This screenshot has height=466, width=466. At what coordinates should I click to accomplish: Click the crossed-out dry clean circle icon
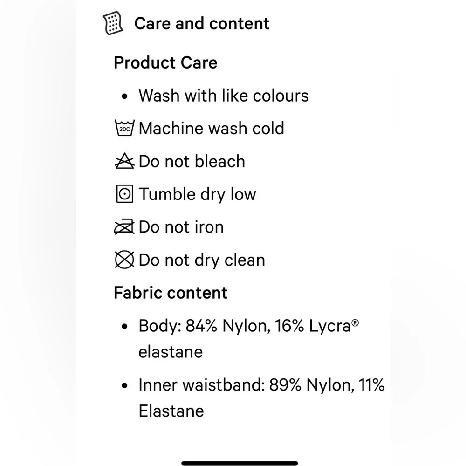124,260
